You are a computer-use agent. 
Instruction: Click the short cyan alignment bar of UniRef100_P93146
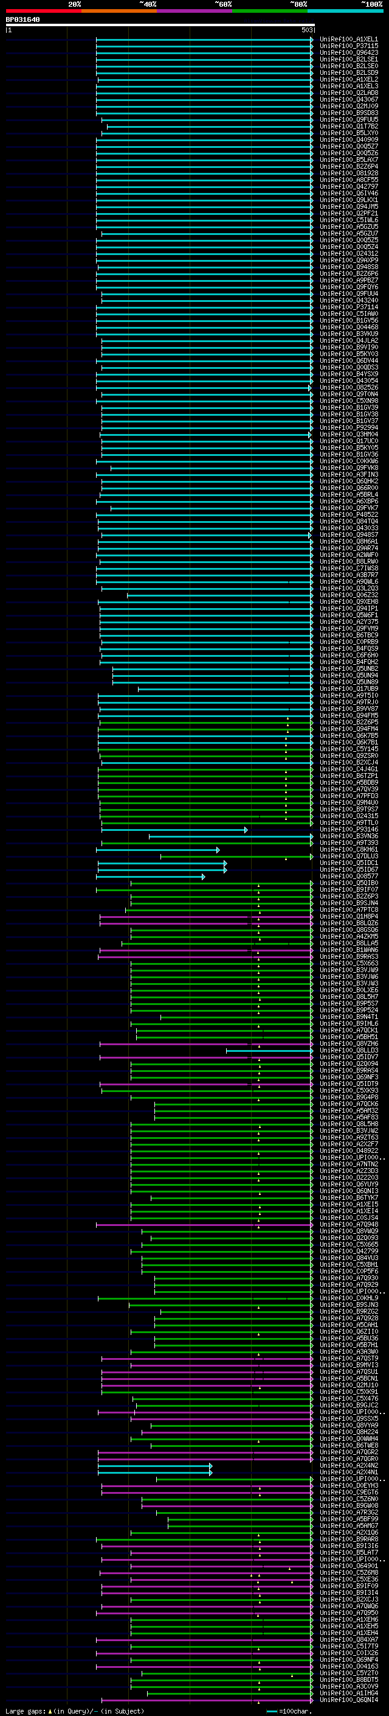[x=174, y=829]
